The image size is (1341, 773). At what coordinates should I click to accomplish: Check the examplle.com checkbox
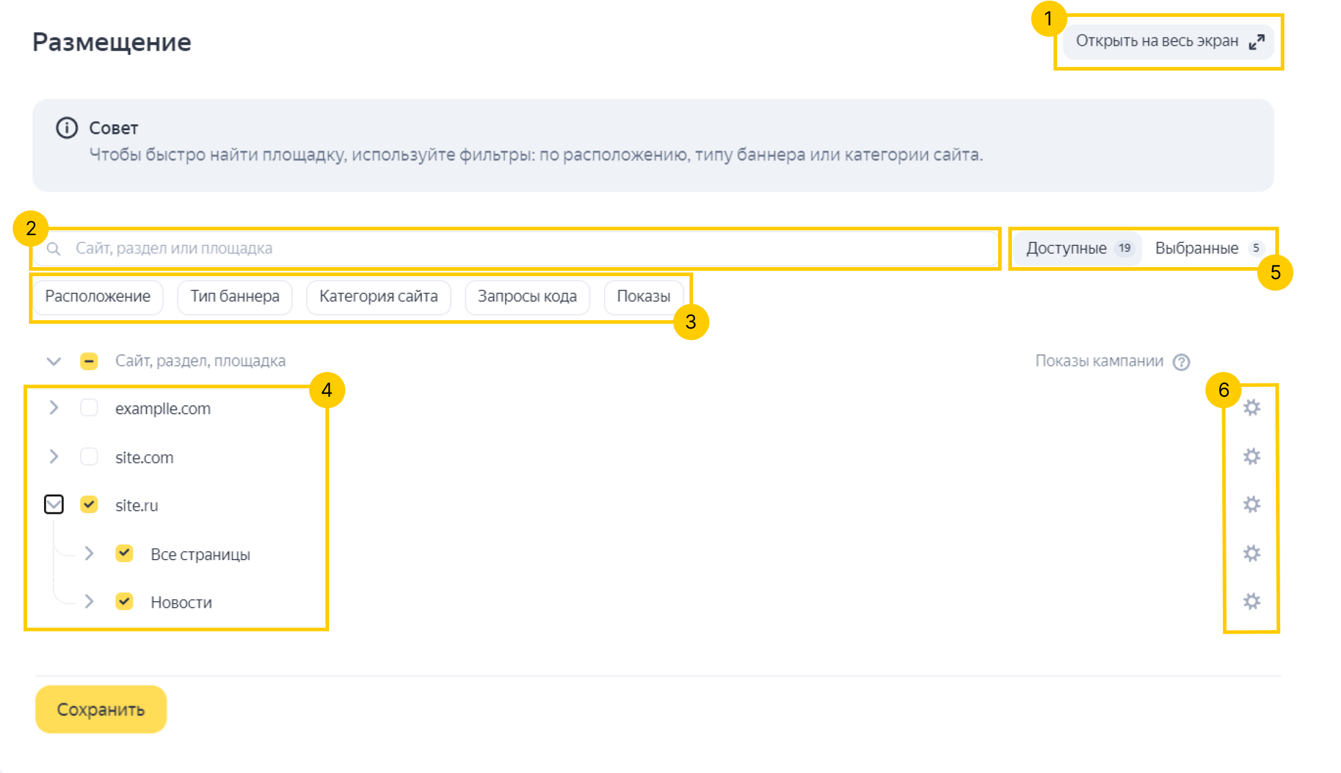(89, 408)
